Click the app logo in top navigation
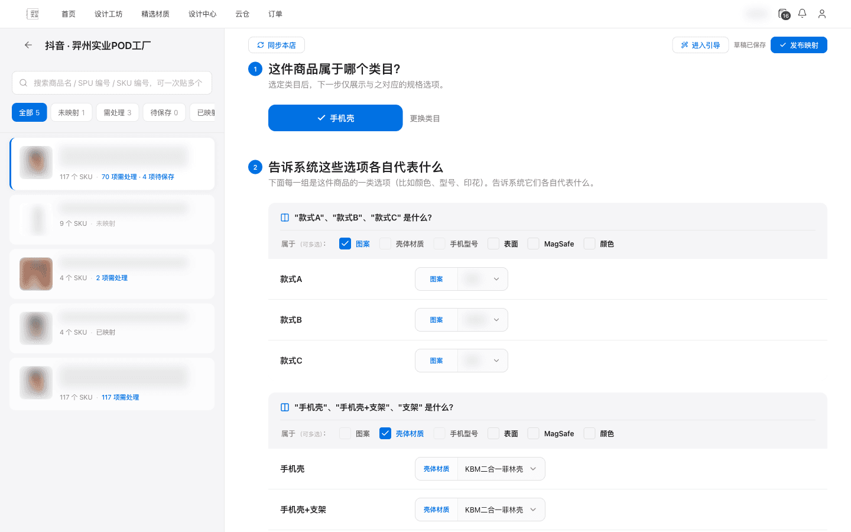Viewport: 851px width, 532px height. pyautogui.click(x=34, y=14)
